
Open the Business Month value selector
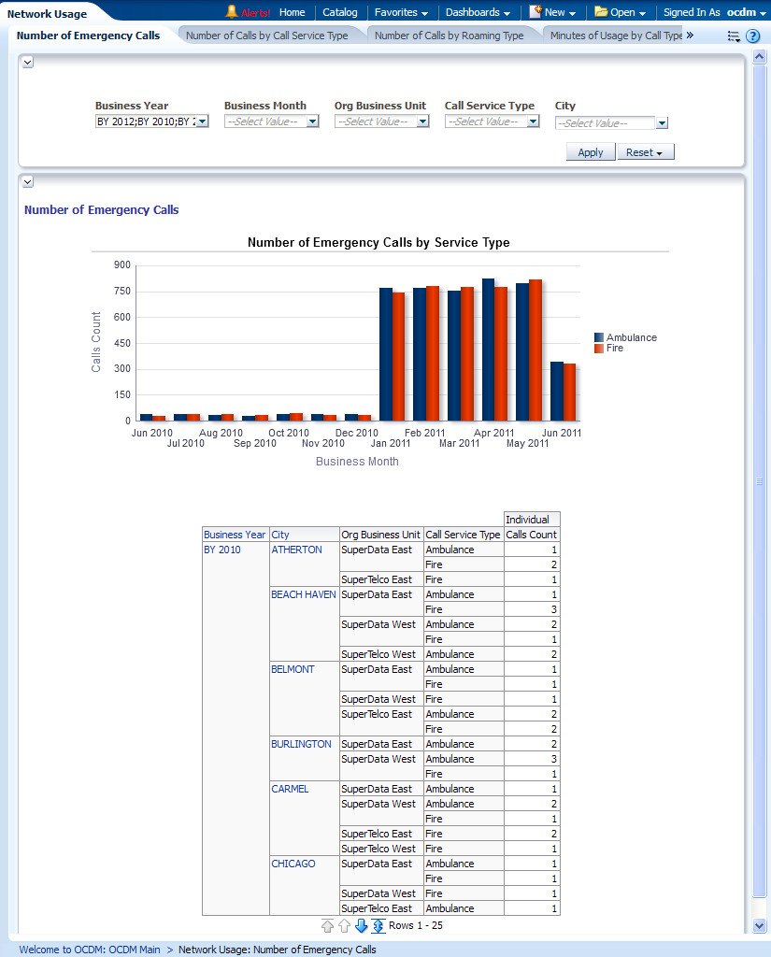tap(313, 121)
